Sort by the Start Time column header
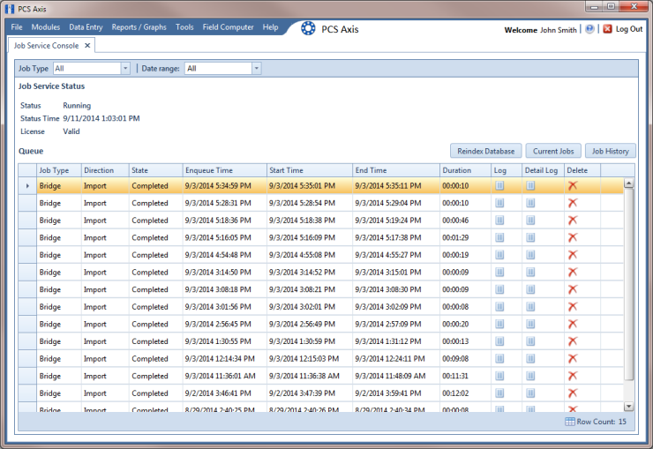Screen dimensions: 653x449 pyautogui.click(x=310, y=170)
